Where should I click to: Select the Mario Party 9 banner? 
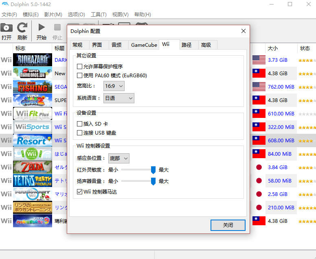[33, 221]
